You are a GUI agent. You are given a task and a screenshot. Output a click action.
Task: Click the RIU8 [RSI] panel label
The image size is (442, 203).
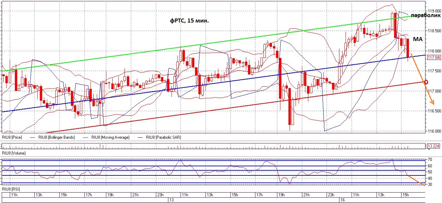click(x=11, y=189)
